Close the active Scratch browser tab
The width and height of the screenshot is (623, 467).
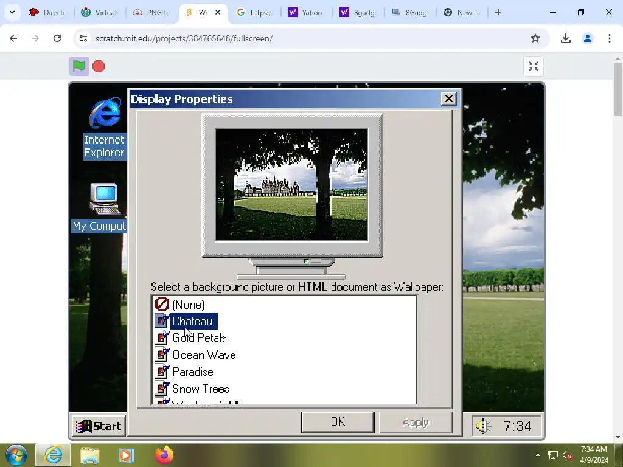218,12
